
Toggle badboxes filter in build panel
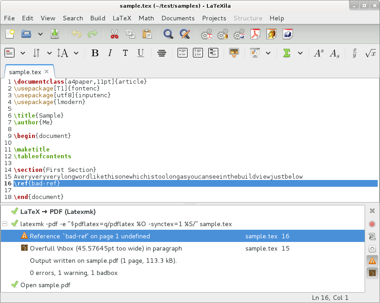(x=372, y=273)
